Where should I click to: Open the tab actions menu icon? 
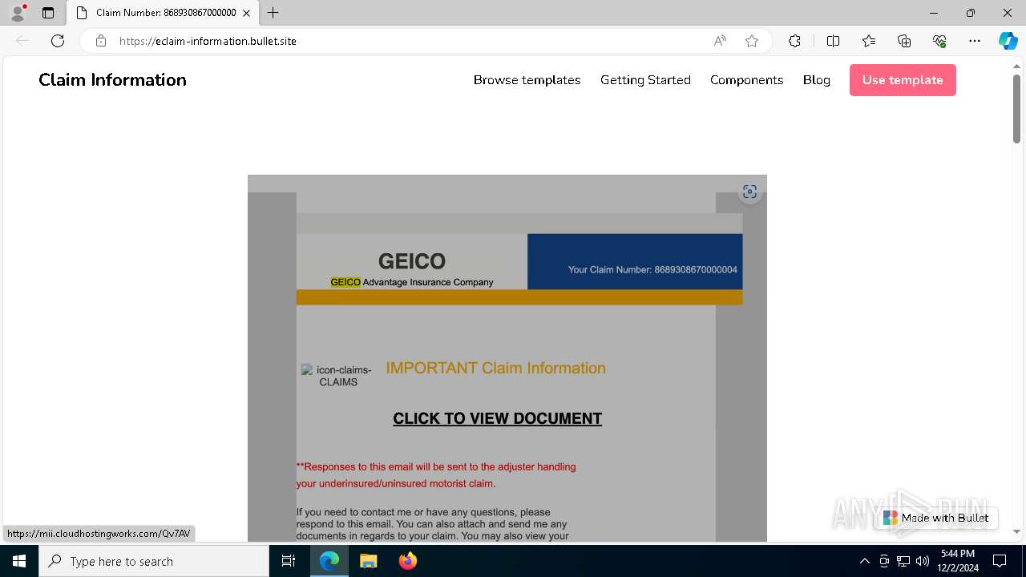48,13
